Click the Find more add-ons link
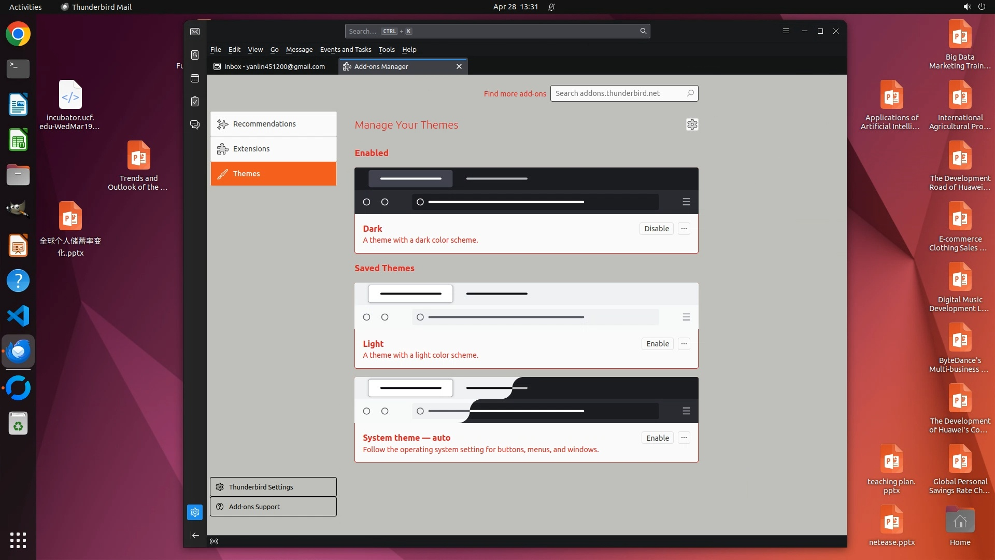The height and width of the screenshot is (560, 995). [515, 94]
